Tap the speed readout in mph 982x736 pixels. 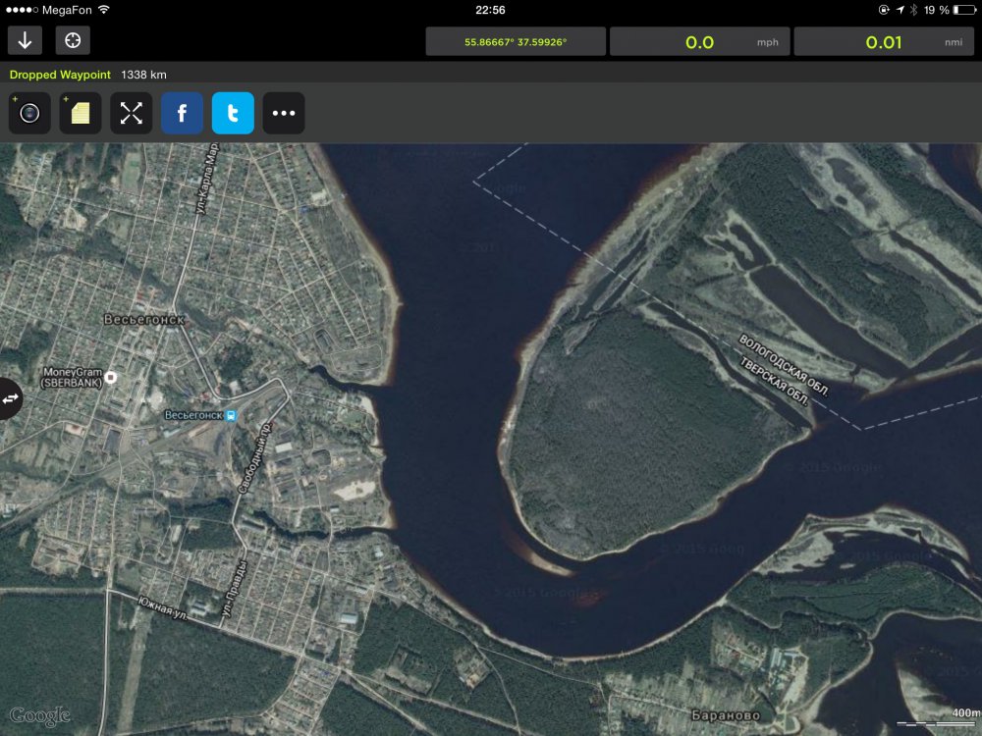699,42
